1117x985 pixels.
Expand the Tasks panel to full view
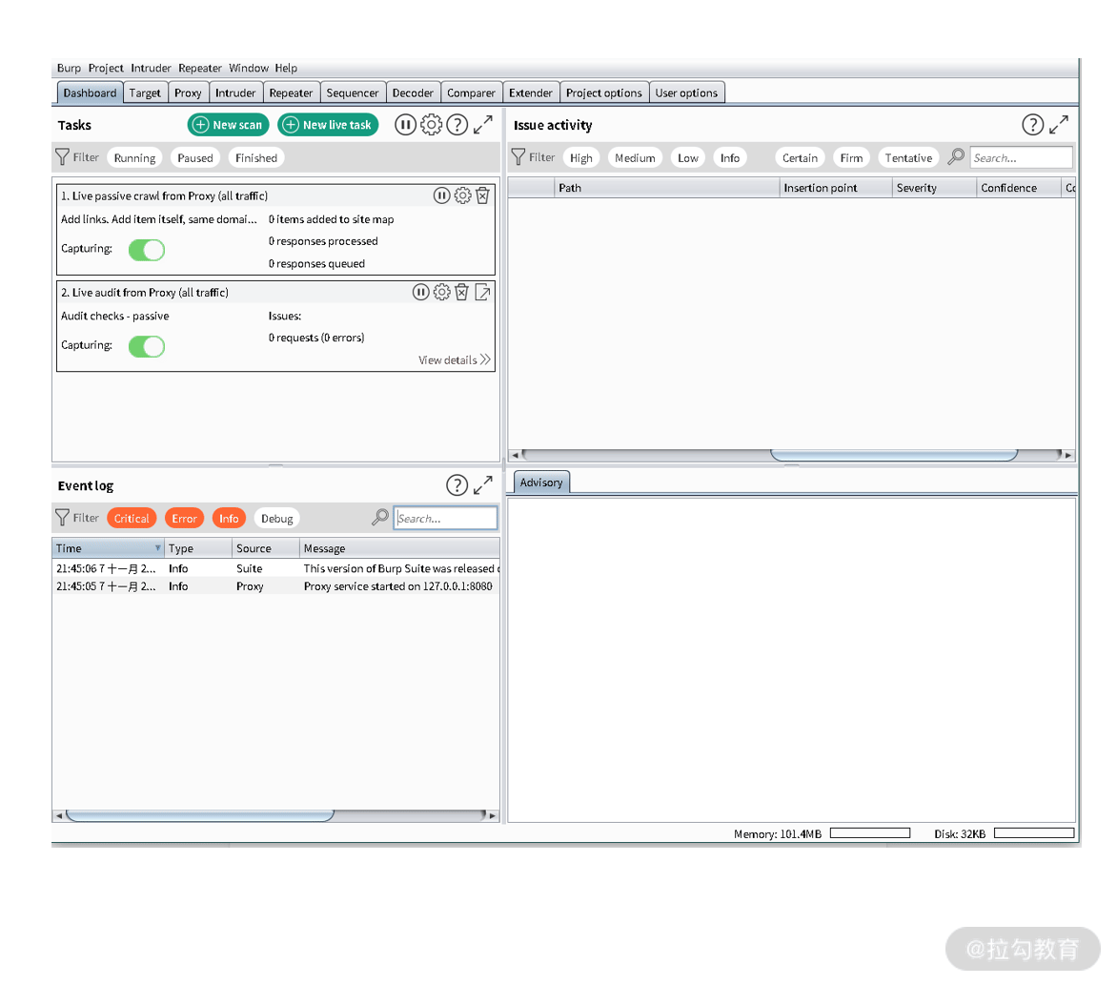coord(483,125)
